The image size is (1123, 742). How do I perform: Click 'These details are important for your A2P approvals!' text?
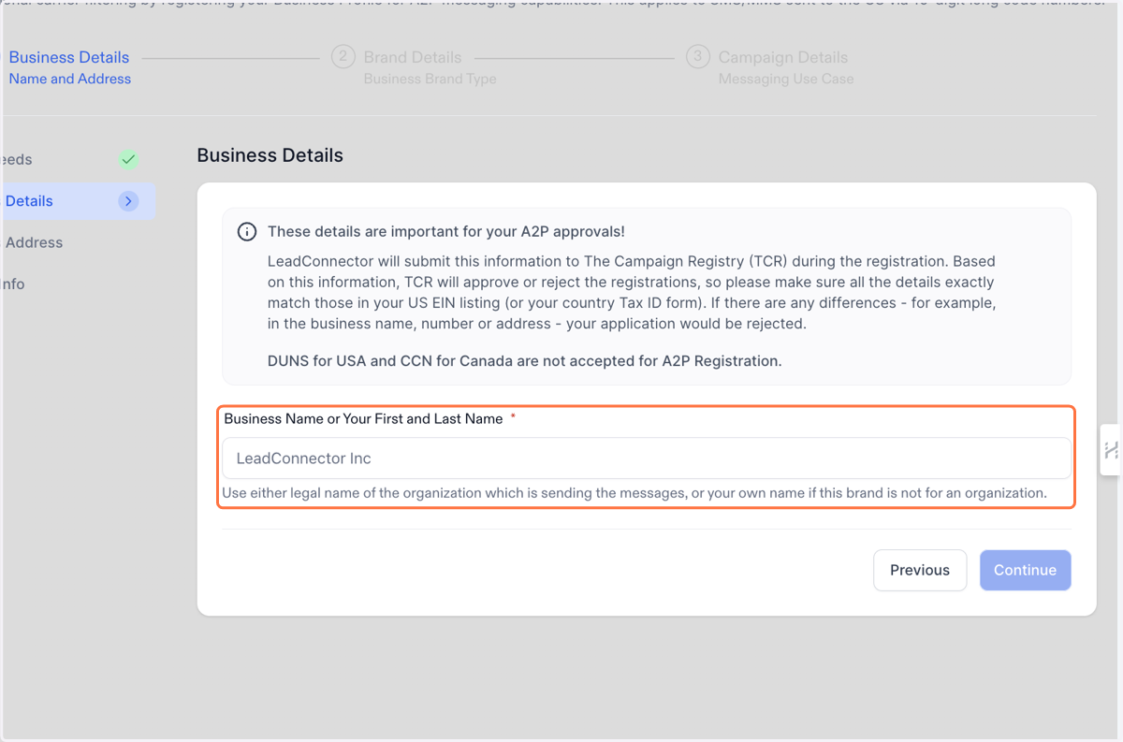click(x=446, y=231)
